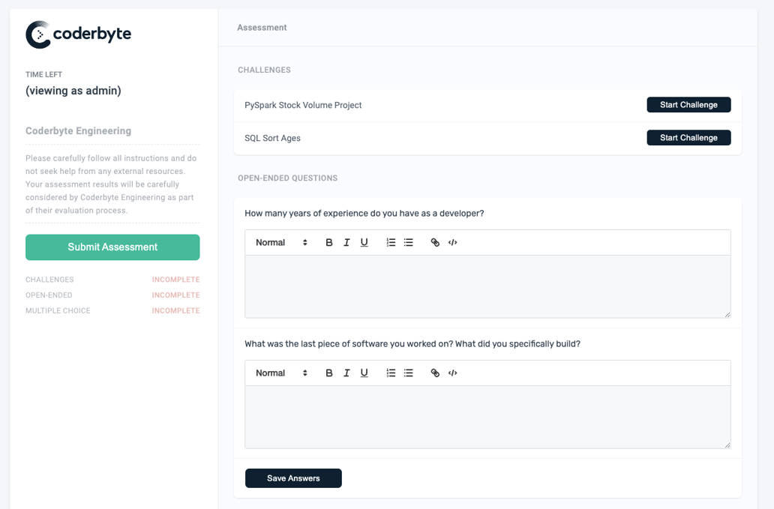Click the years of experience answer field

[487, 286]
